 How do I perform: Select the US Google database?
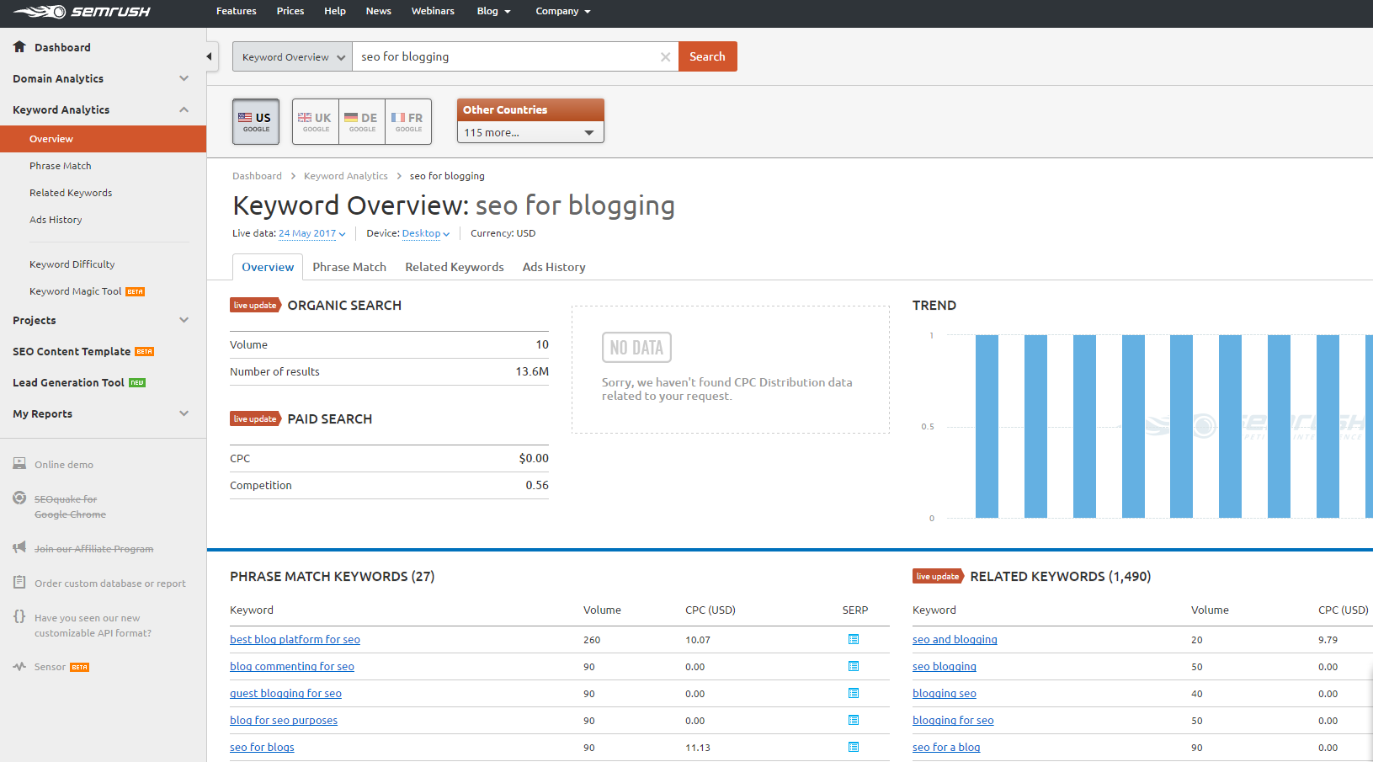point(256,122)
